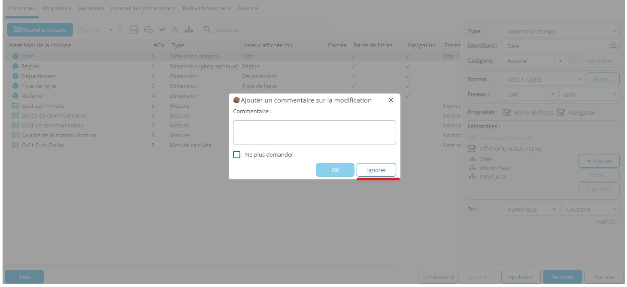Click the collapse rows icon in the toolbar
The width and height of the screenshot is (627, 287).
tap(134, 30)
